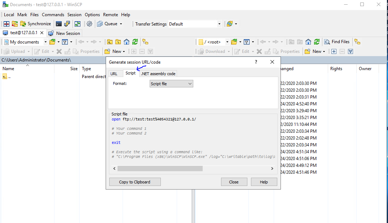
Task: Open the Files menu
Action: [34, 15]
